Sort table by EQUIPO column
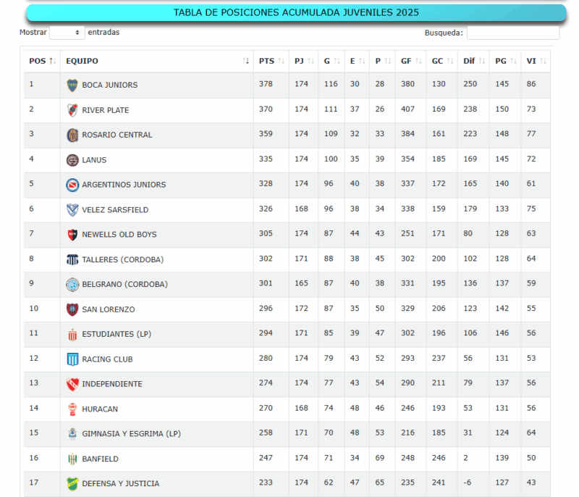 (156, 61)
